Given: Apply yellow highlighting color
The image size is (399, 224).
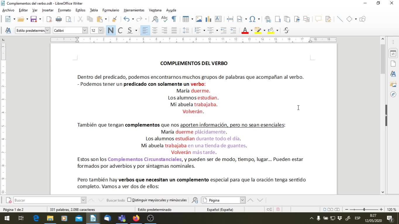Looking at the screenshot, I should coord(258,31).
